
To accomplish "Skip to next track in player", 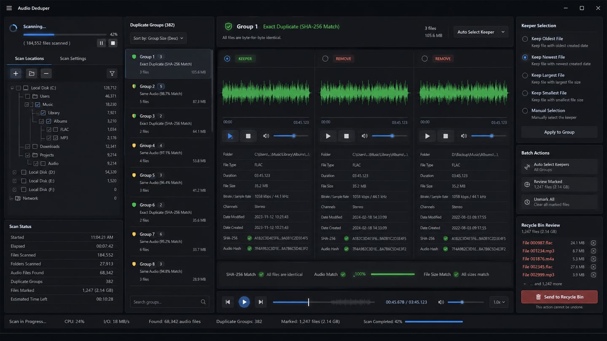I will tap(261, 302).
